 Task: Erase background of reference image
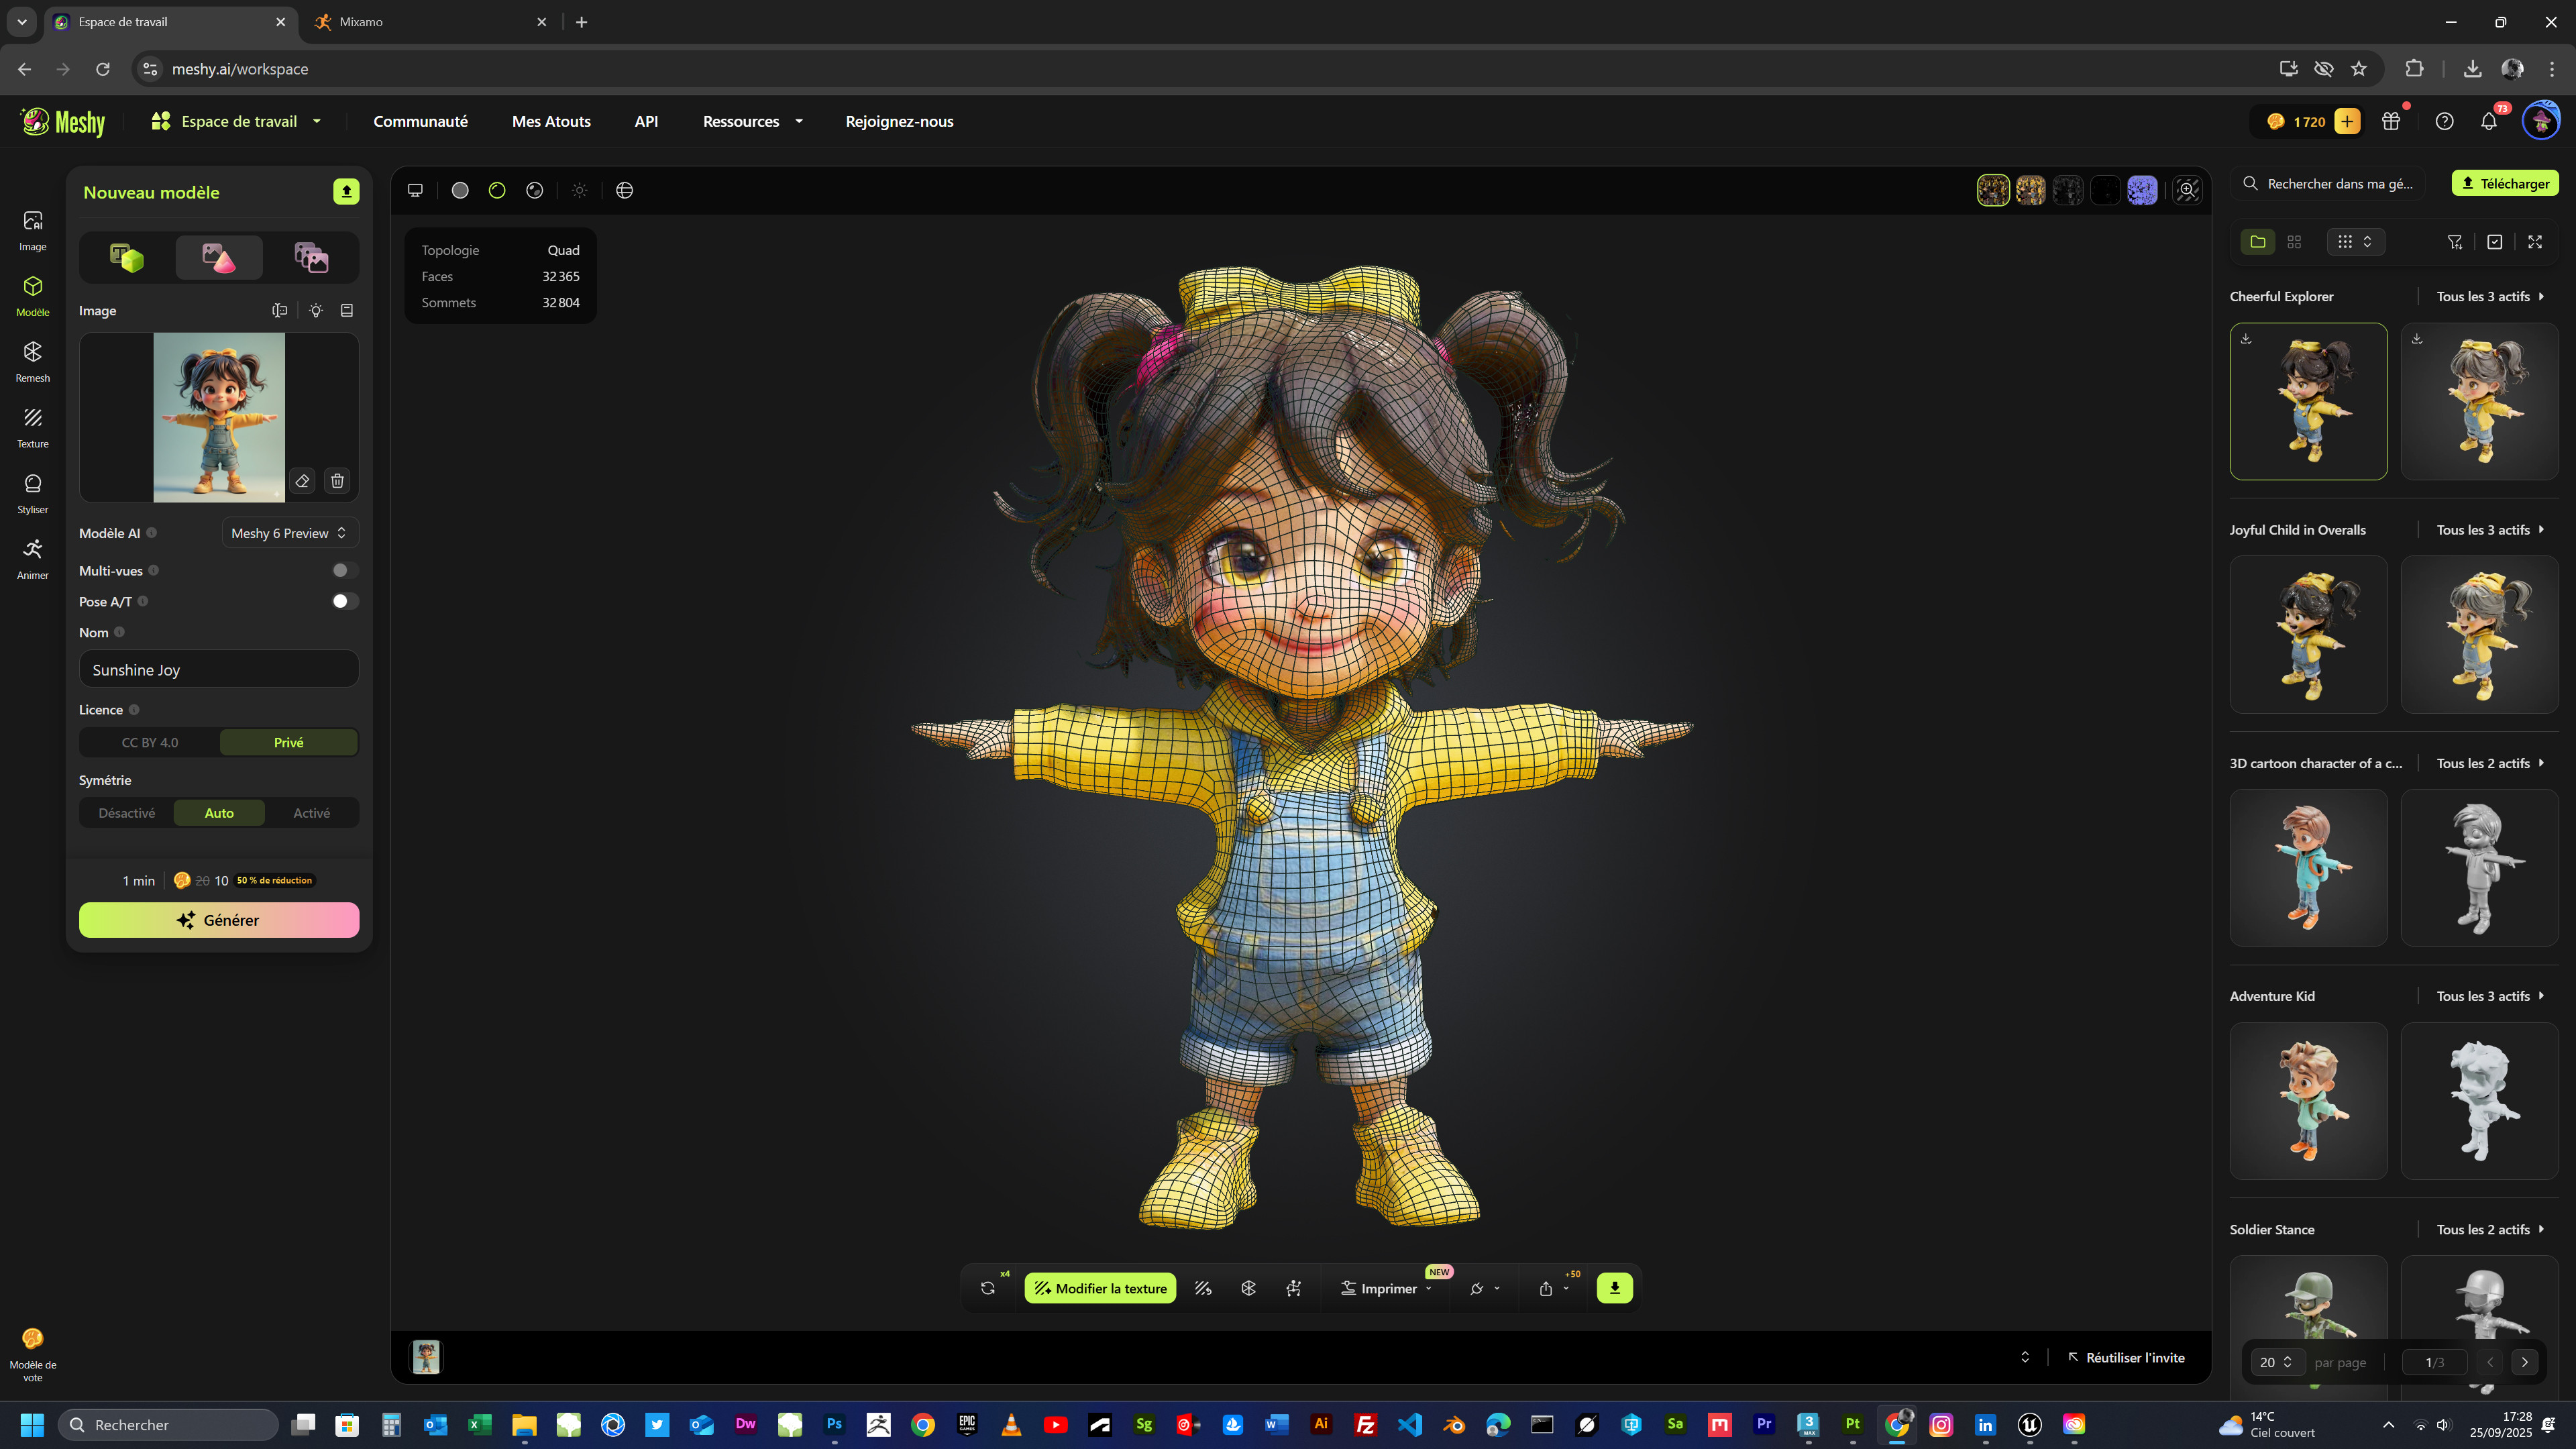pyautogui.click(x=302, y=481)
